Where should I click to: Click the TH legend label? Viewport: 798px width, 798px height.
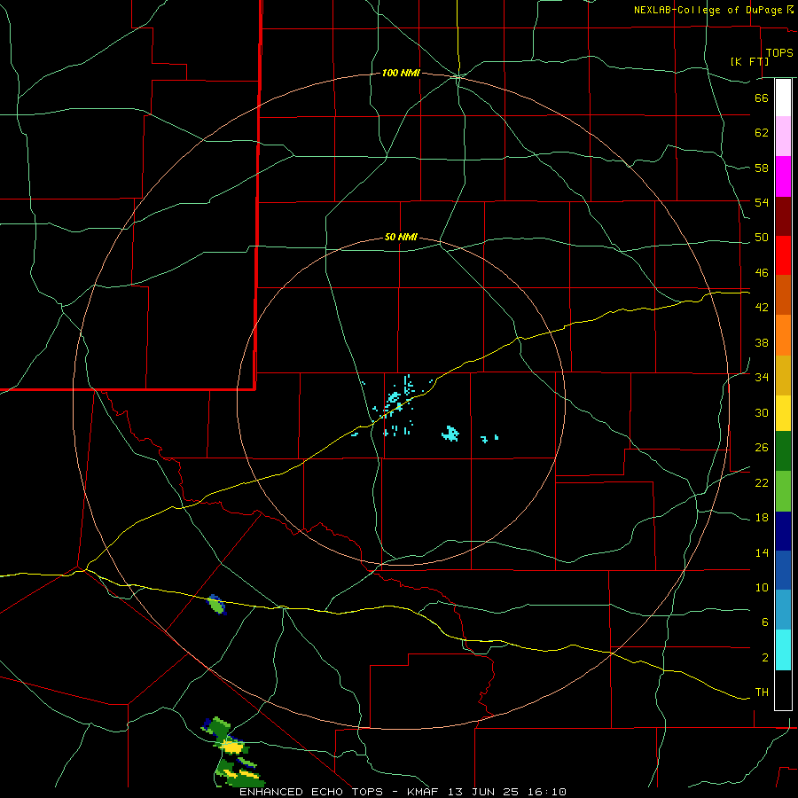(x=762, y=692)
